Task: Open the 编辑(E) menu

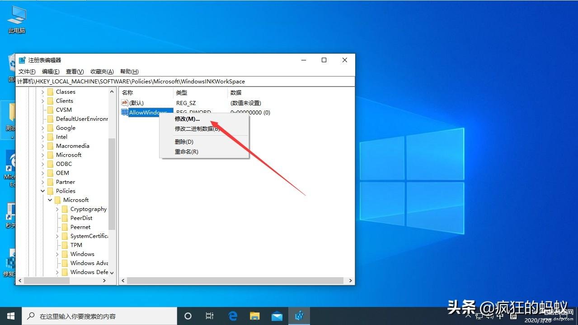Action: coord(51,72)
